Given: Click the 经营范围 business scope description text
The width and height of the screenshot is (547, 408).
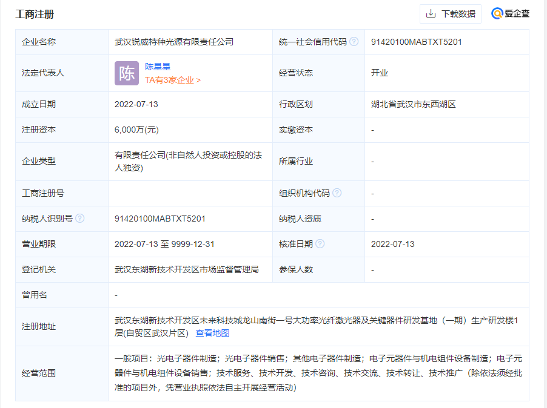Looking at the screenshot, I should point(318,373).
